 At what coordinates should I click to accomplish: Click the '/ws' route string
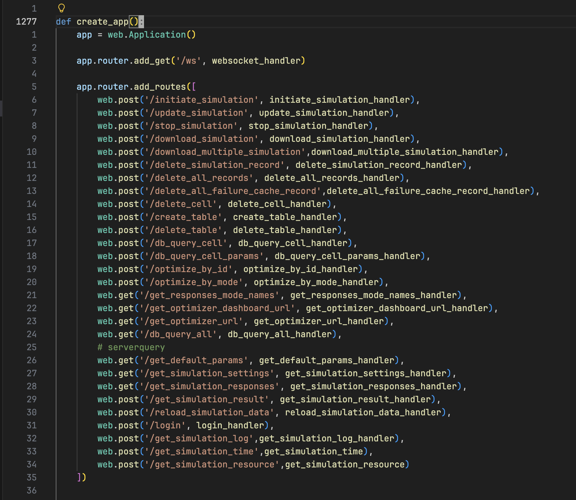point(188,61)
